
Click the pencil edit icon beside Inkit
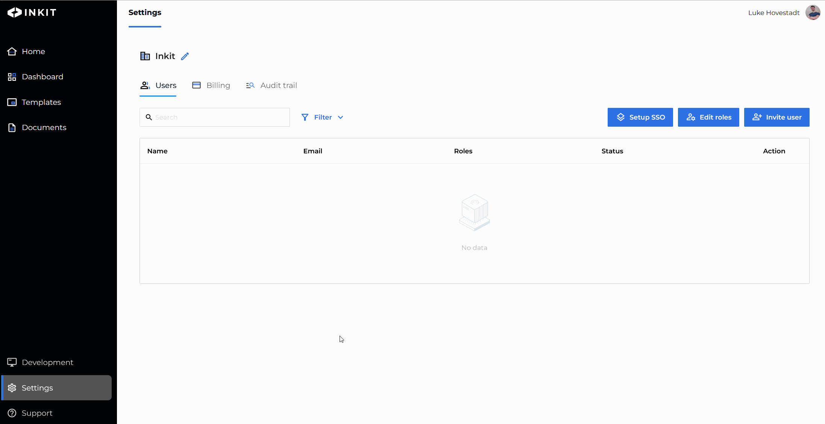(x=185, y=56)
